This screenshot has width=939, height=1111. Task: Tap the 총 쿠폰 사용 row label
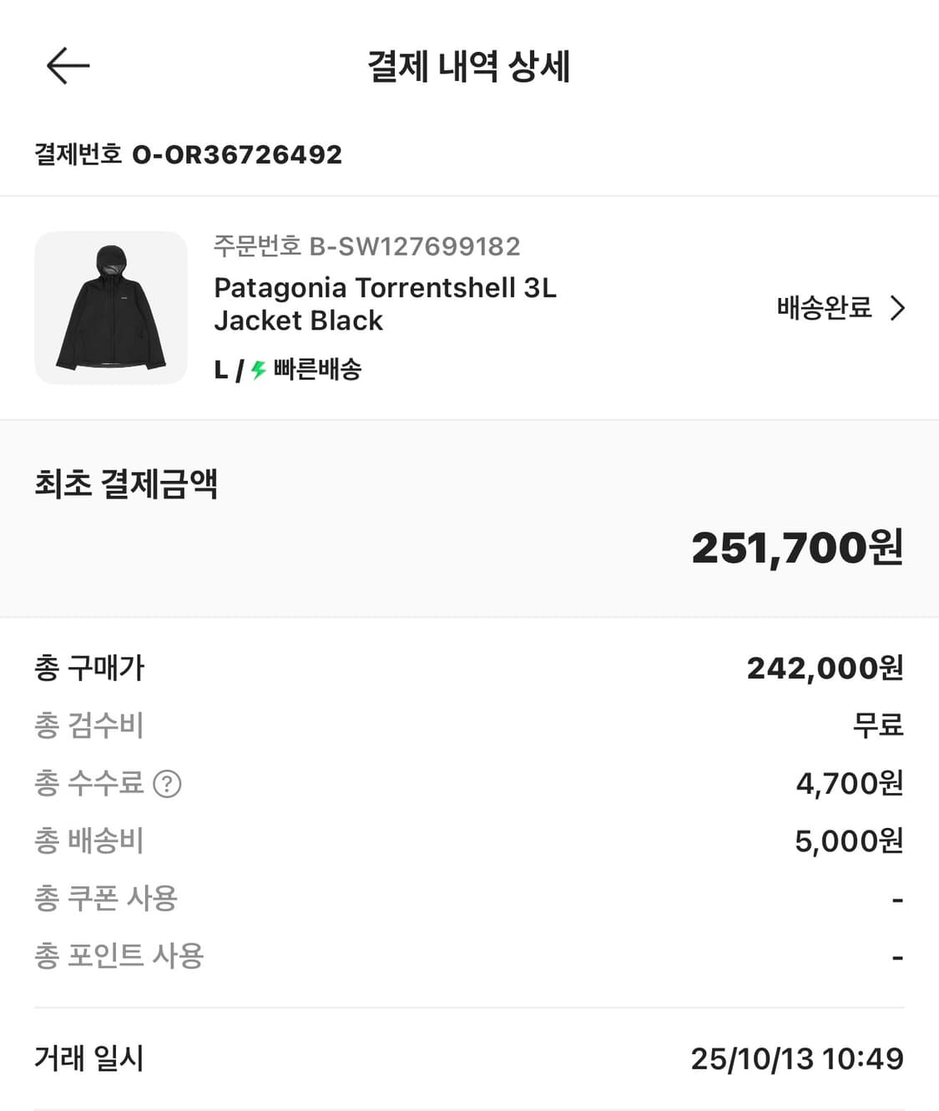106,898
